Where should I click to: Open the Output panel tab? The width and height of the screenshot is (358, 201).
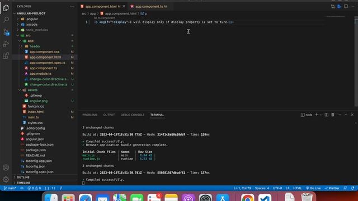point(109,115)
